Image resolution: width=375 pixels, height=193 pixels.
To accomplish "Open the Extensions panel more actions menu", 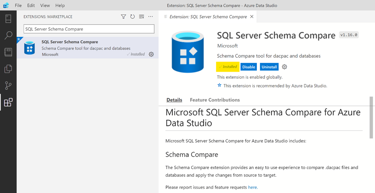I will point(151,17).
